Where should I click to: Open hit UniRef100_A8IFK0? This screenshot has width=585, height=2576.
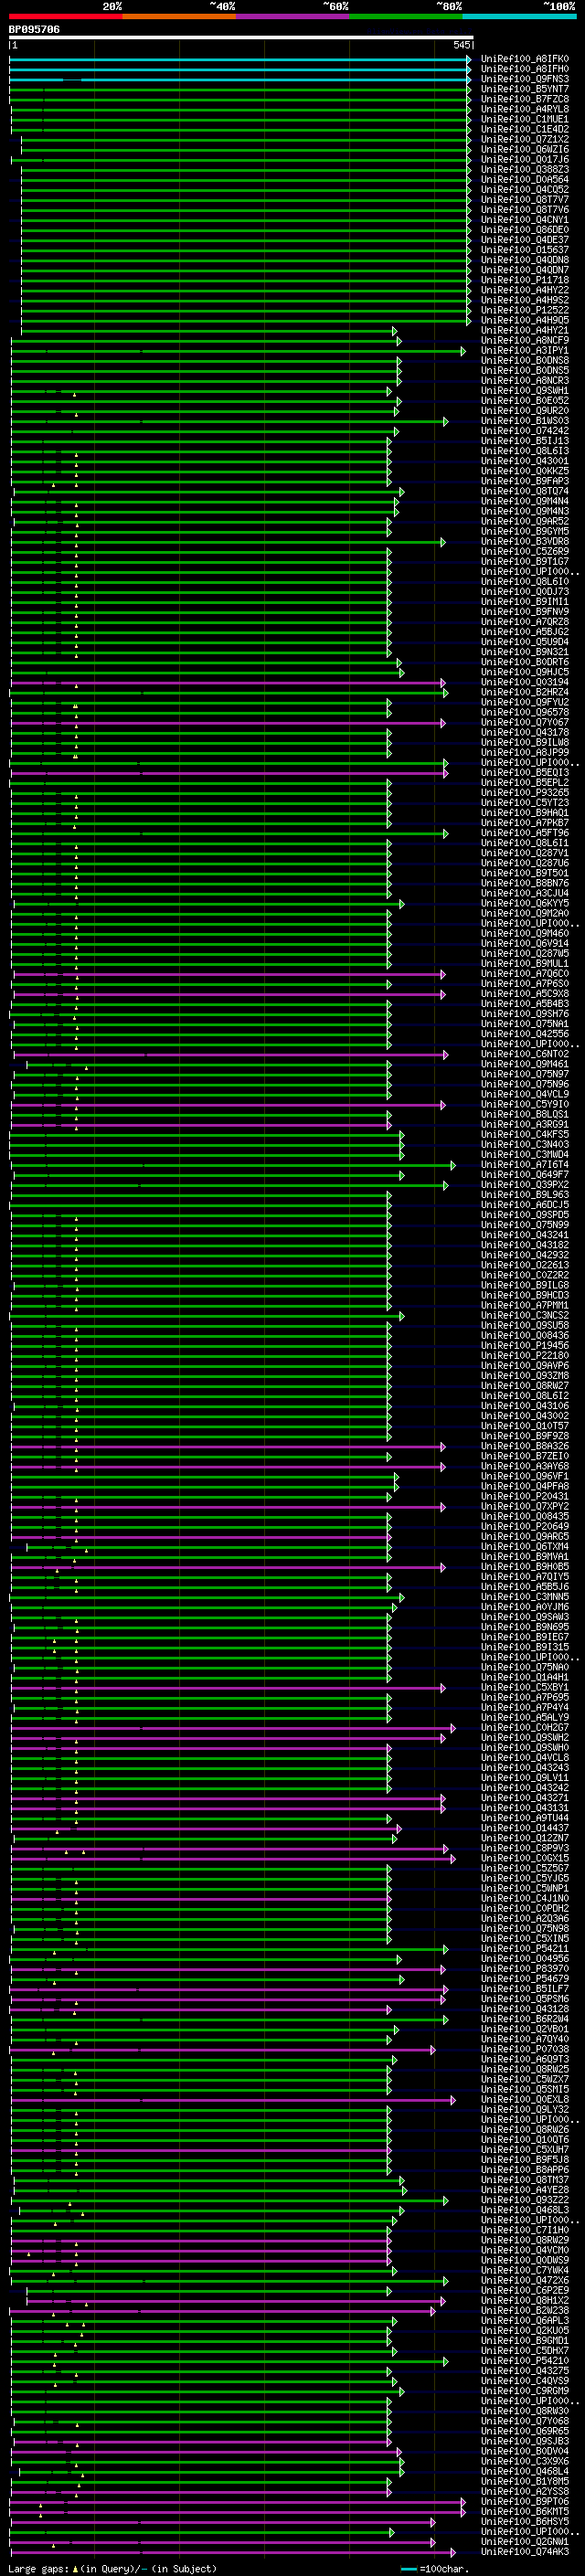pos(524,59)
